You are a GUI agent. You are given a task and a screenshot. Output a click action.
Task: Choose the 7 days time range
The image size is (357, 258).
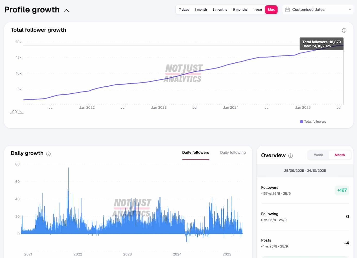pos(184,10)
